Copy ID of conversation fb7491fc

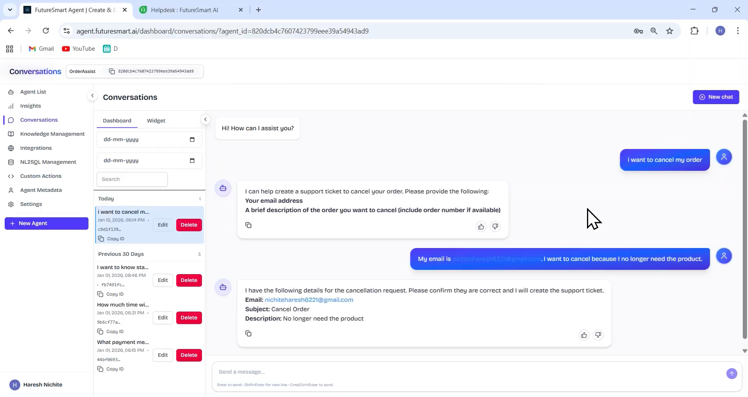(x=111, y=294)
